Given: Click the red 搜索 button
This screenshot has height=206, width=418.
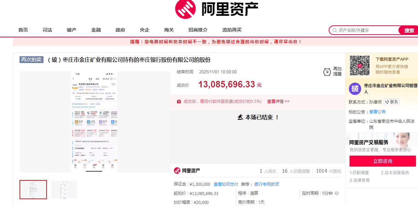Looking at the screenshot, I should 409,30.
